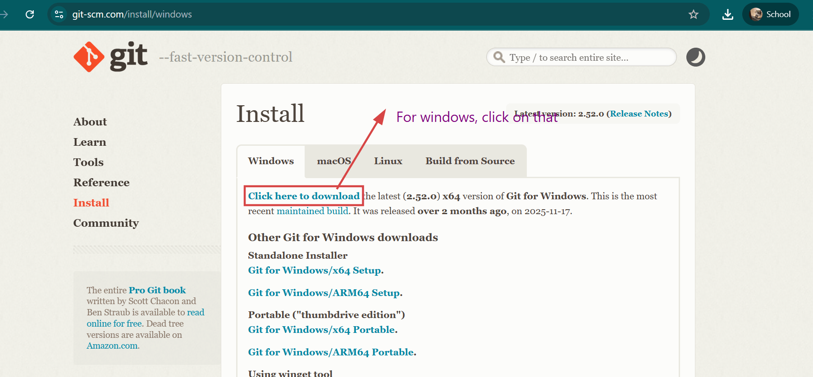Screen dimensions: 813x377
Task: Switch to the Linux tab
Action: (x=388, y=161)
